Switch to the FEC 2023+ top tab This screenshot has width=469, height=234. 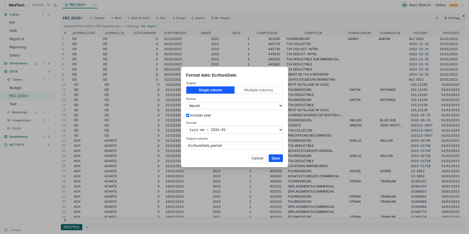78,5
